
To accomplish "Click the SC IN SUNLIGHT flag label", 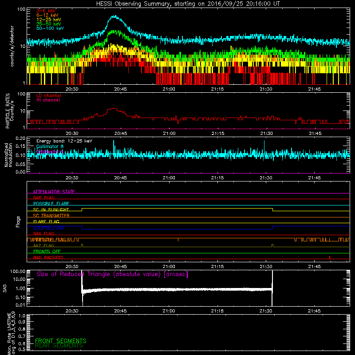I will (51, 209).
